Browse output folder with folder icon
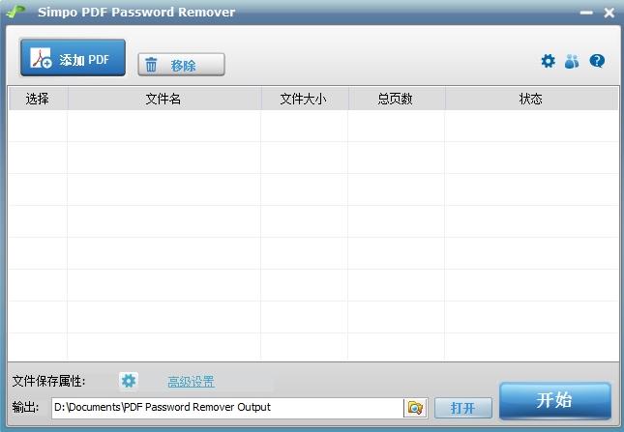Screen dimensions: 624x432 pos(415,408)
